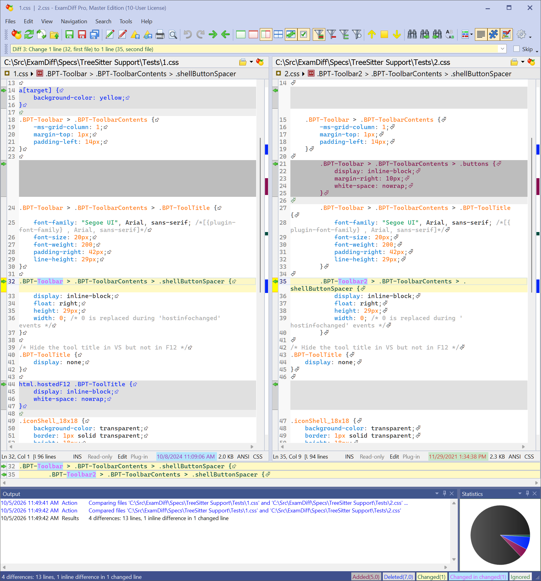
Task: Open right pane file history dropdown arrow
Action: [523, 62]
